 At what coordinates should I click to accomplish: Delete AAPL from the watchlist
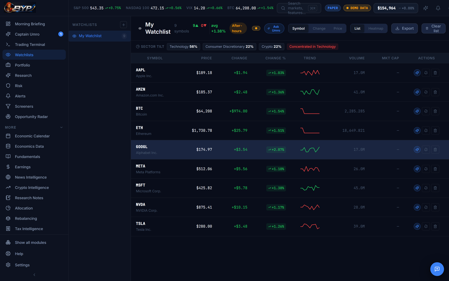click(x=435, y=73)
